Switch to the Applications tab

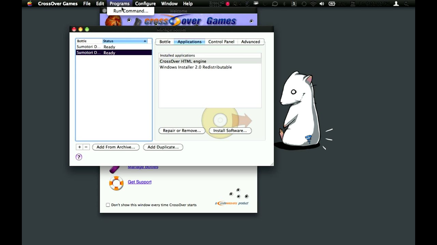[189, 42]
